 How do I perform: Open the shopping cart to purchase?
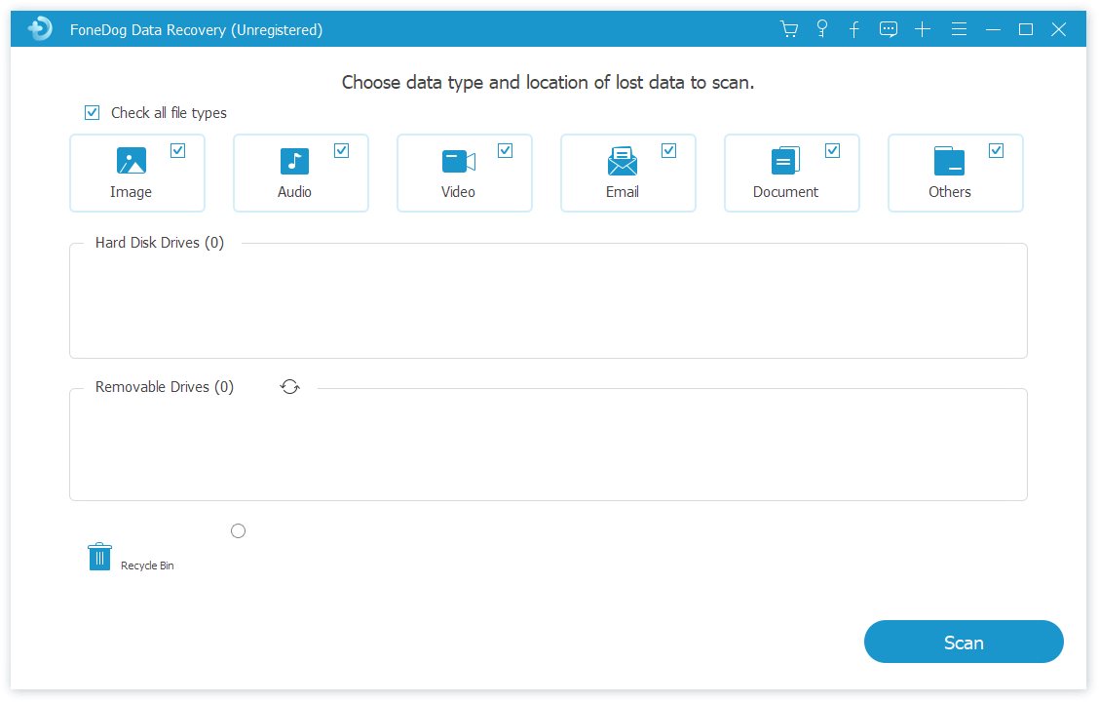(788, 28)
